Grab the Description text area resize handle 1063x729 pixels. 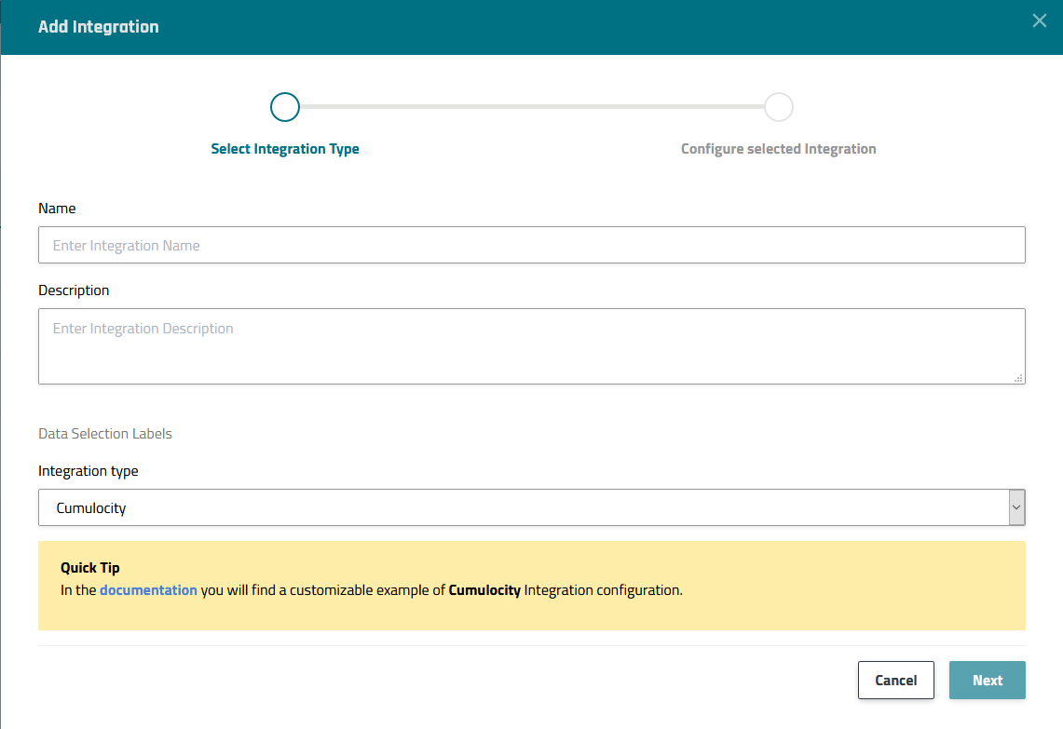click(x=1018, y=377)
